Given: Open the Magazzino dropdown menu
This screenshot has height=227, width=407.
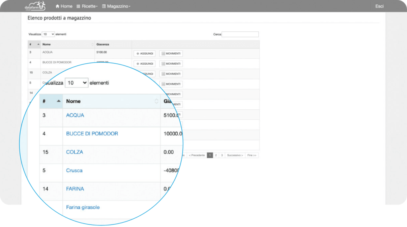Looking at the screenshot, I should [x=116, y=6].
